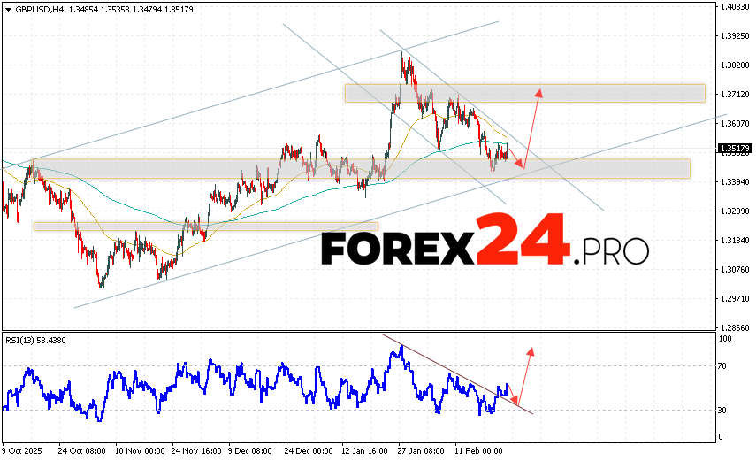Click the highest candle peak near 1.3870
The height and width of the screenshot is (461, 756).
(402, 55)
